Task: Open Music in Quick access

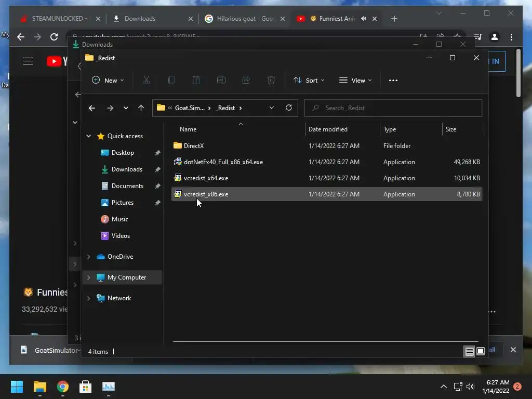Action: [x=120, y=219]
